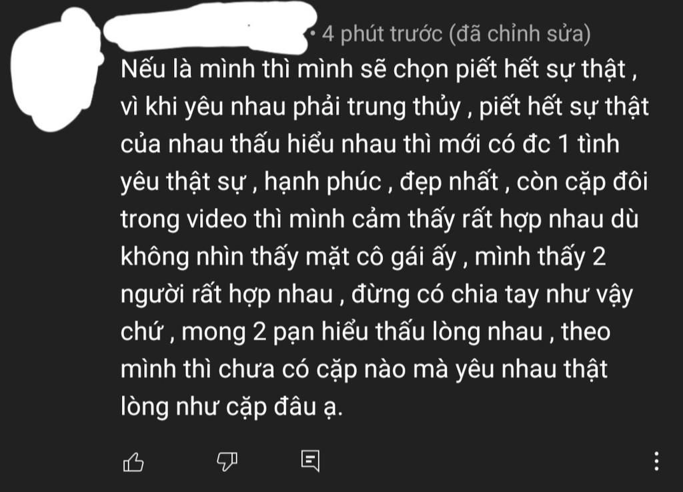The width and height of the screenshot is (683, 492).
Task: Select the line starting 'người rất hợp nhau'
Action: coord(377,294)
